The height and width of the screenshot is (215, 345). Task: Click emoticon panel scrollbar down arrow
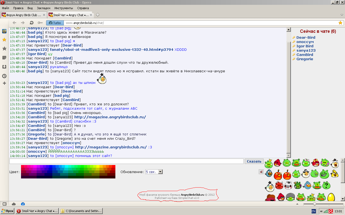[343, 199]
